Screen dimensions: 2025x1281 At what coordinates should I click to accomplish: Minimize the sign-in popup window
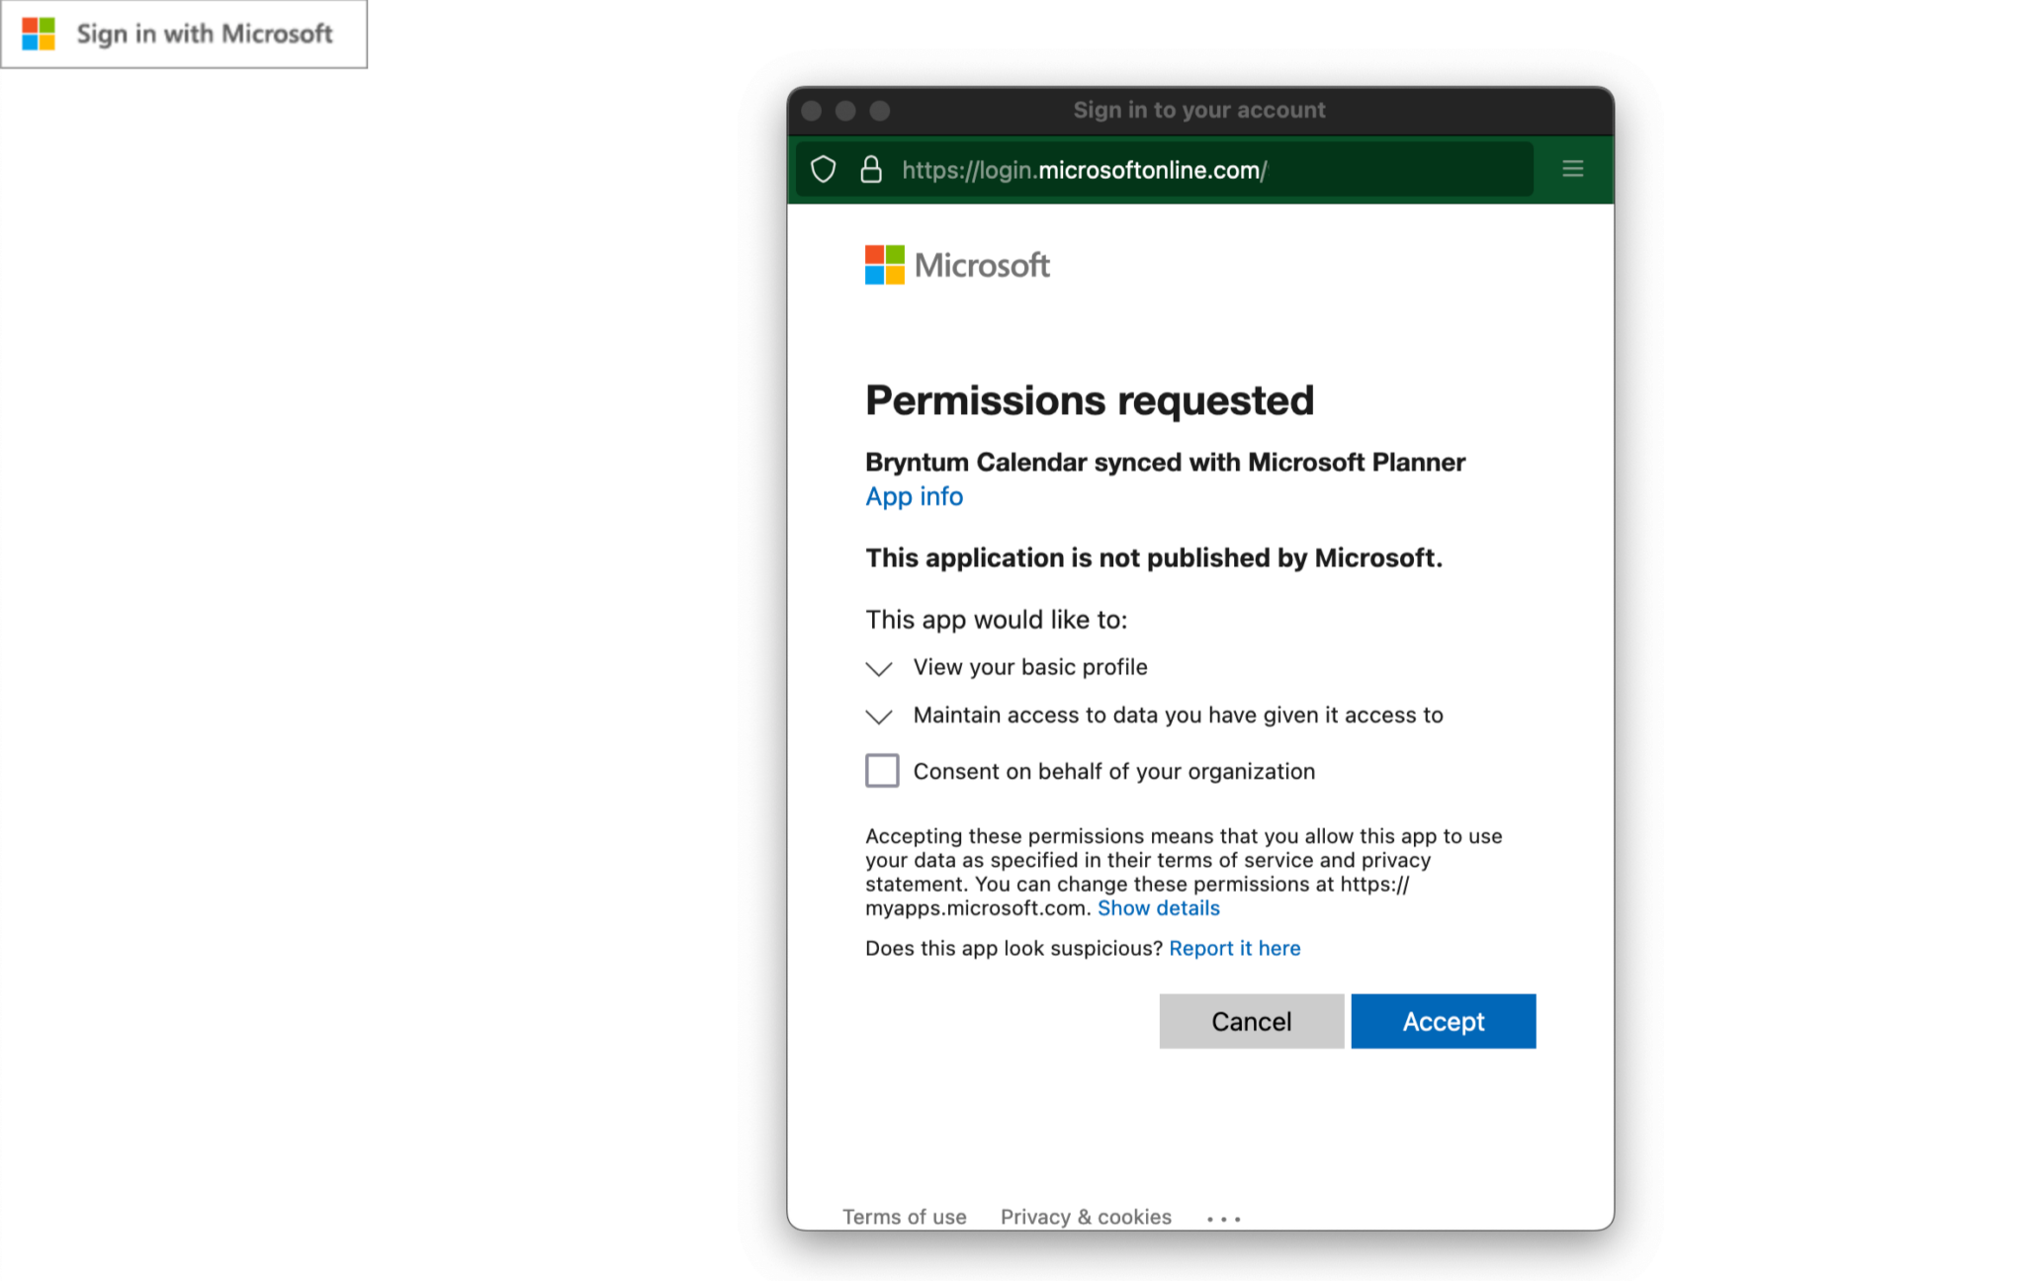pos(845,111)
